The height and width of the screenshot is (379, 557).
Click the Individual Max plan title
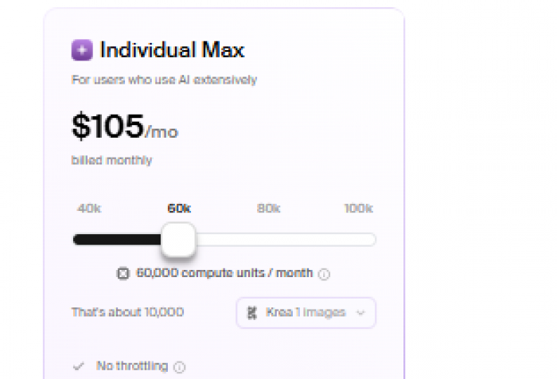tap(172, 51)
